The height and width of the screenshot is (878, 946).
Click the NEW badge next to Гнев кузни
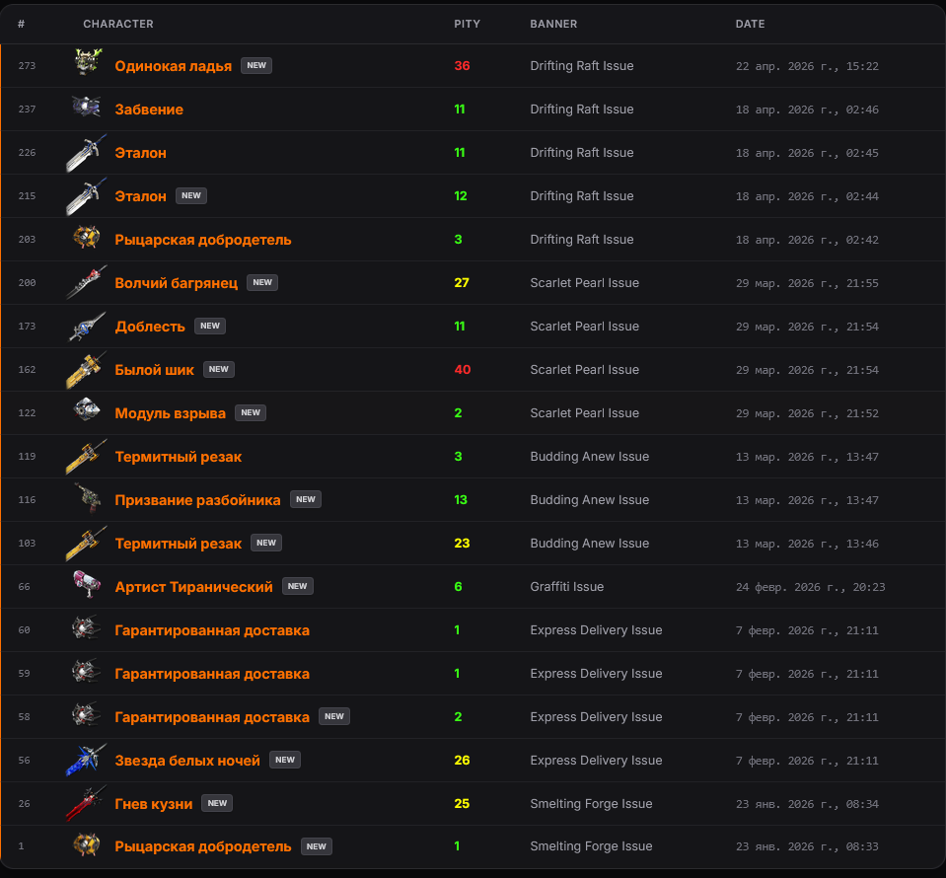click(217, 803)
